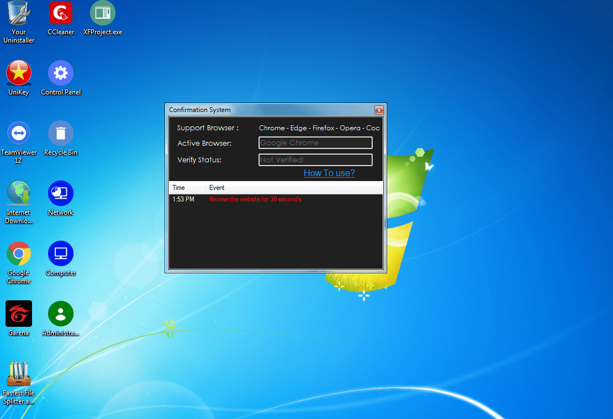This screenshot has height=419, width=613.
Task: Select the Fastest File Splitter desktop icon
Action: (x=18, y=384)
